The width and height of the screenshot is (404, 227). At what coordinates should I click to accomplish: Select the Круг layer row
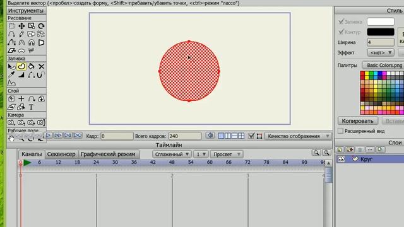tap(370, 160)
